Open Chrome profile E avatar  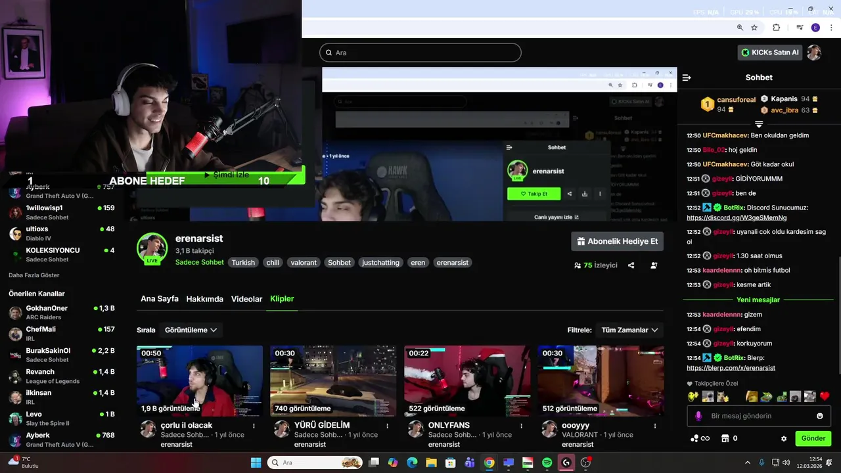click(815, 28)
